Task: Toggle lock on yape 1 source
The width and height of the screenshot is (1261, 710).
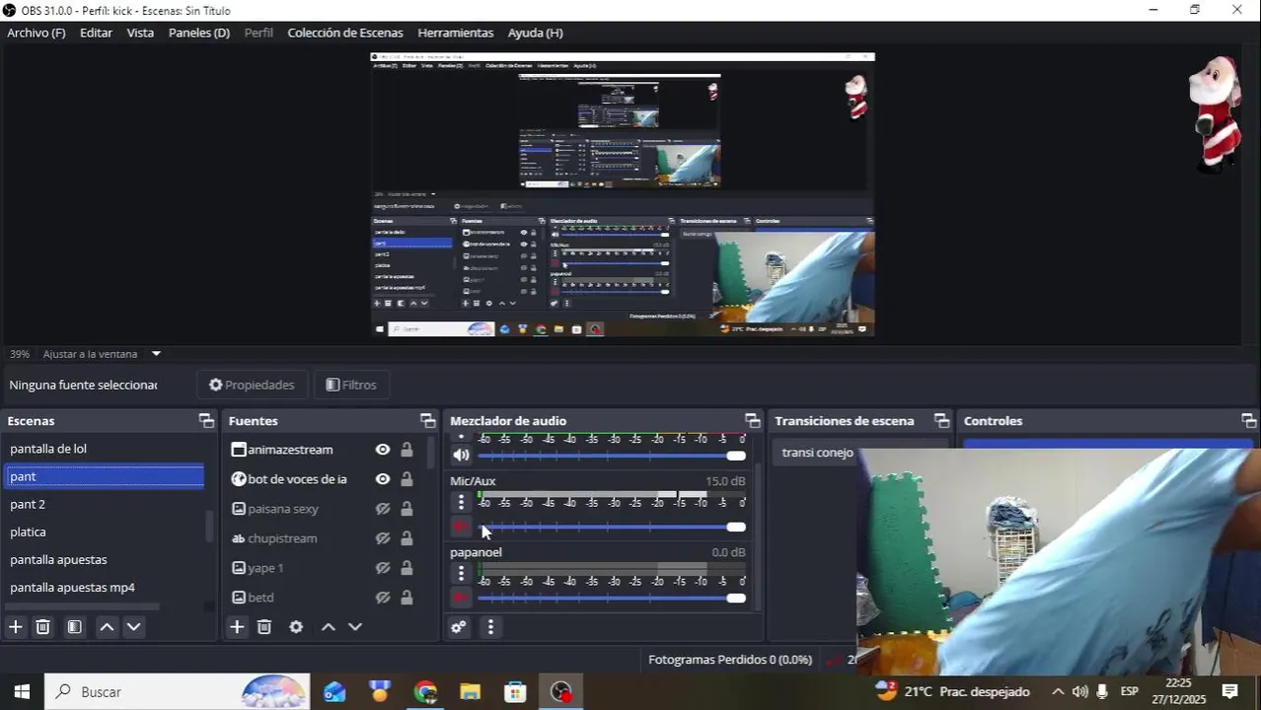Action: 407,568
